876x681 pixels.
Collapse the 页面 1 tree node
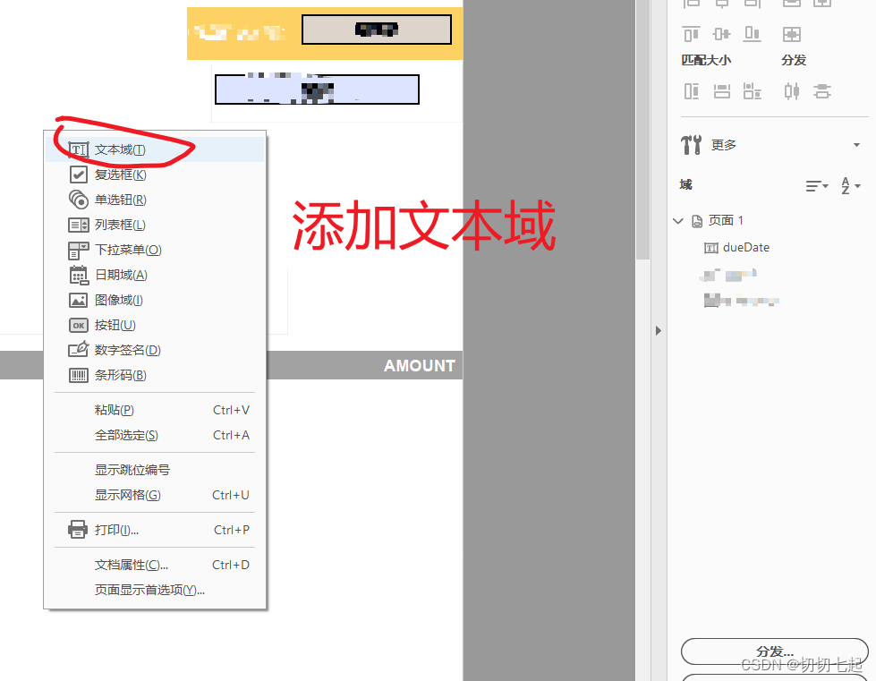point(678,220)
